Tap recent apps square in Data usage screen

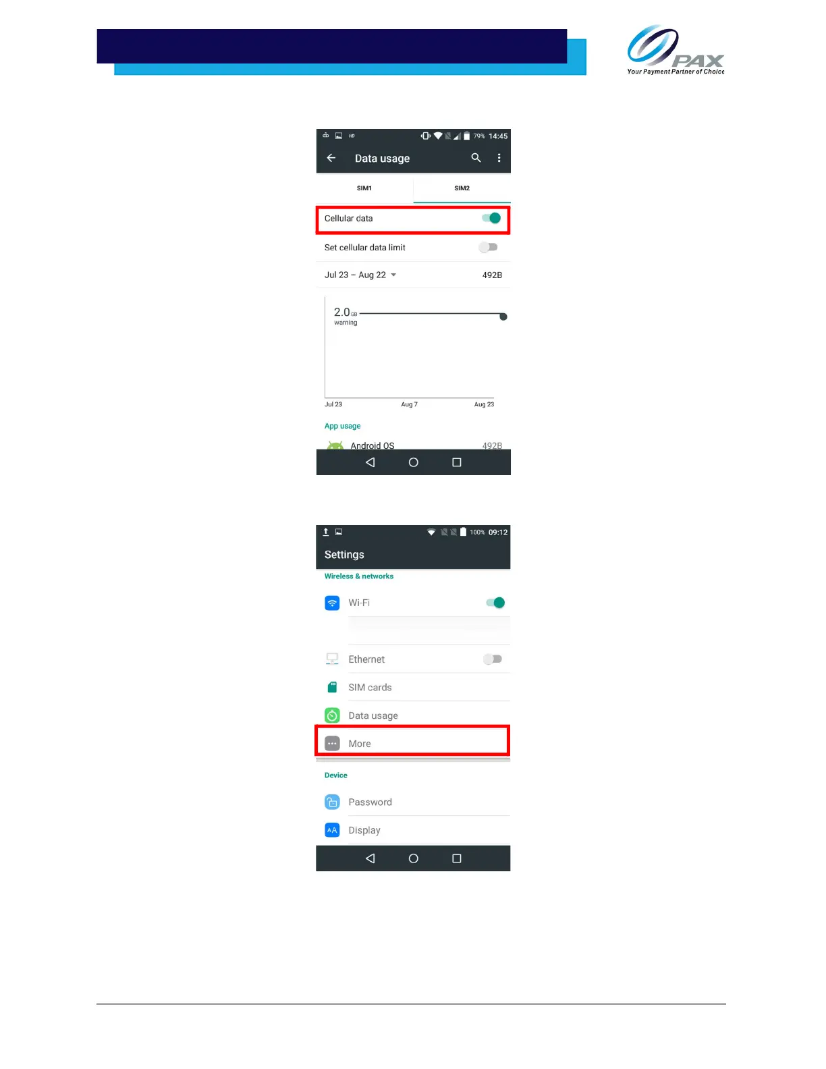click(x=457, y=462)
